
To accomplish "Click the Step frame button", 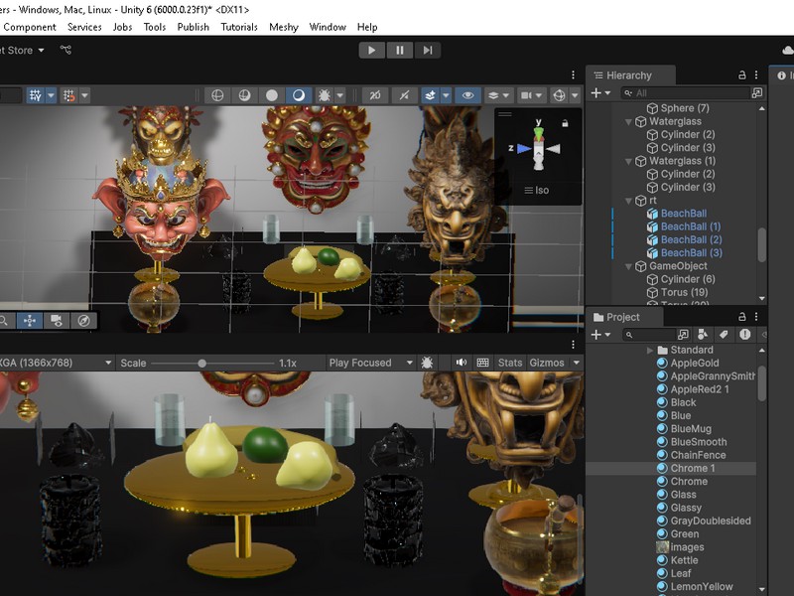I will [427, 50].
